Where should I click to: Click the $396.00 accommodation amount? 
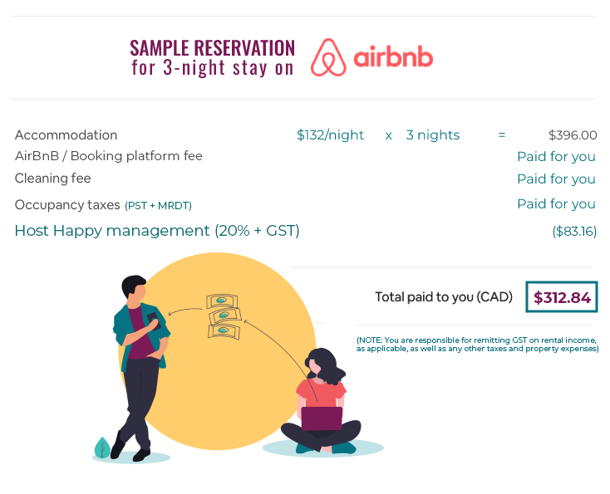pyautogui.click(x=573, y=135)
